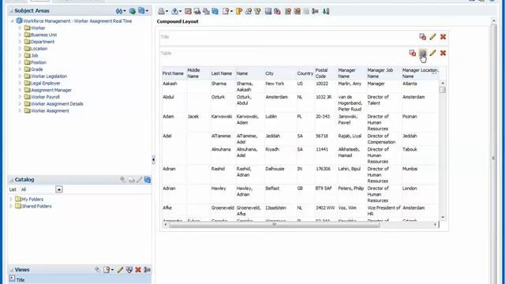Click the cell 'New York'

point(275,84)
